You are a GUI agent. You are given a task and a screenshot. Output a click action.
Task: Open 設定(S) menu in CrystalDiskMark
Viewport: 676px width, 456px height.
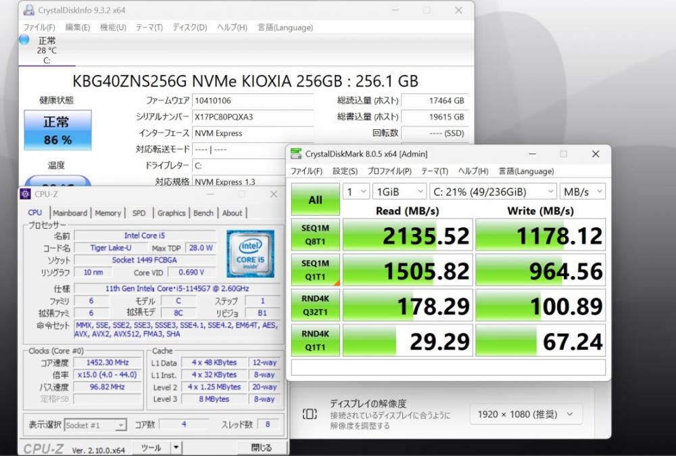(345, 171)
